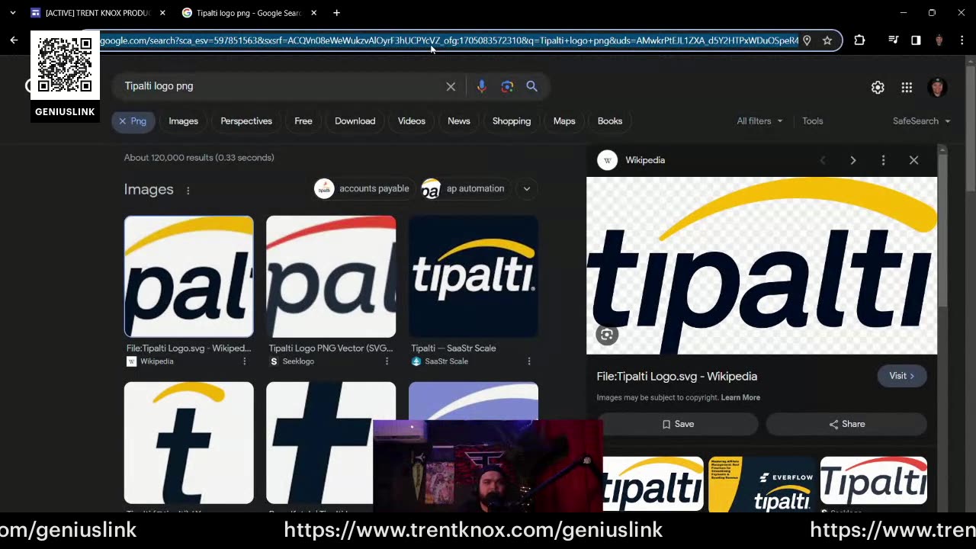
Task: Switch to the Books filter
Action: click(609, 121)
